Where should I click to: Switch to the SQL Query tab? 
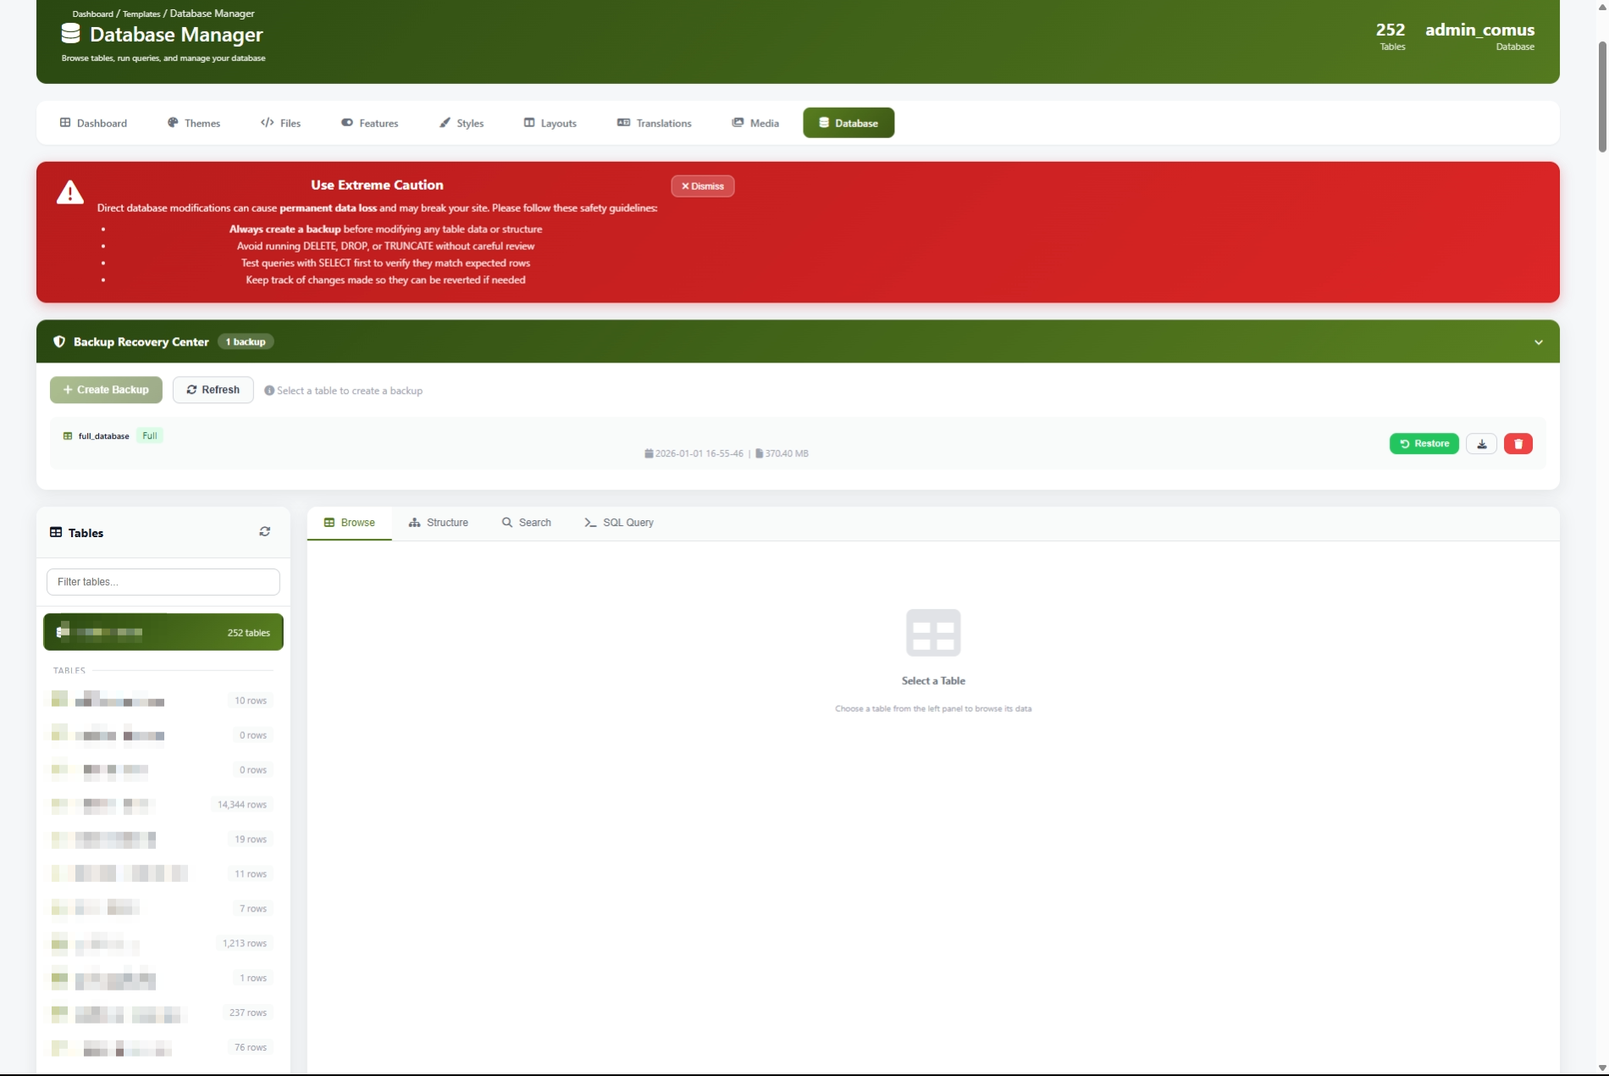coord(618,523)
